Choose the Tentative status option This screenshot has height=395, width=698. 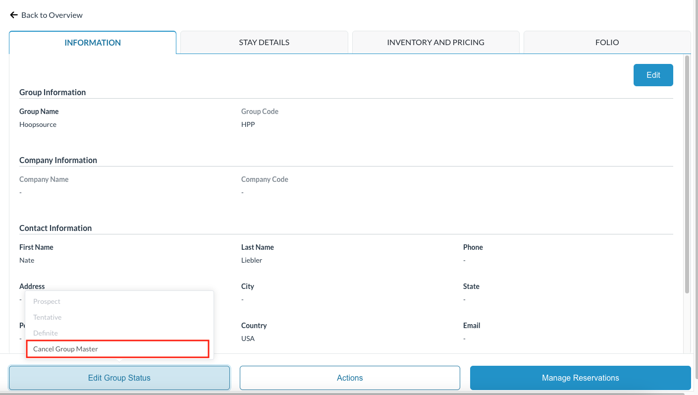point(47,317)
